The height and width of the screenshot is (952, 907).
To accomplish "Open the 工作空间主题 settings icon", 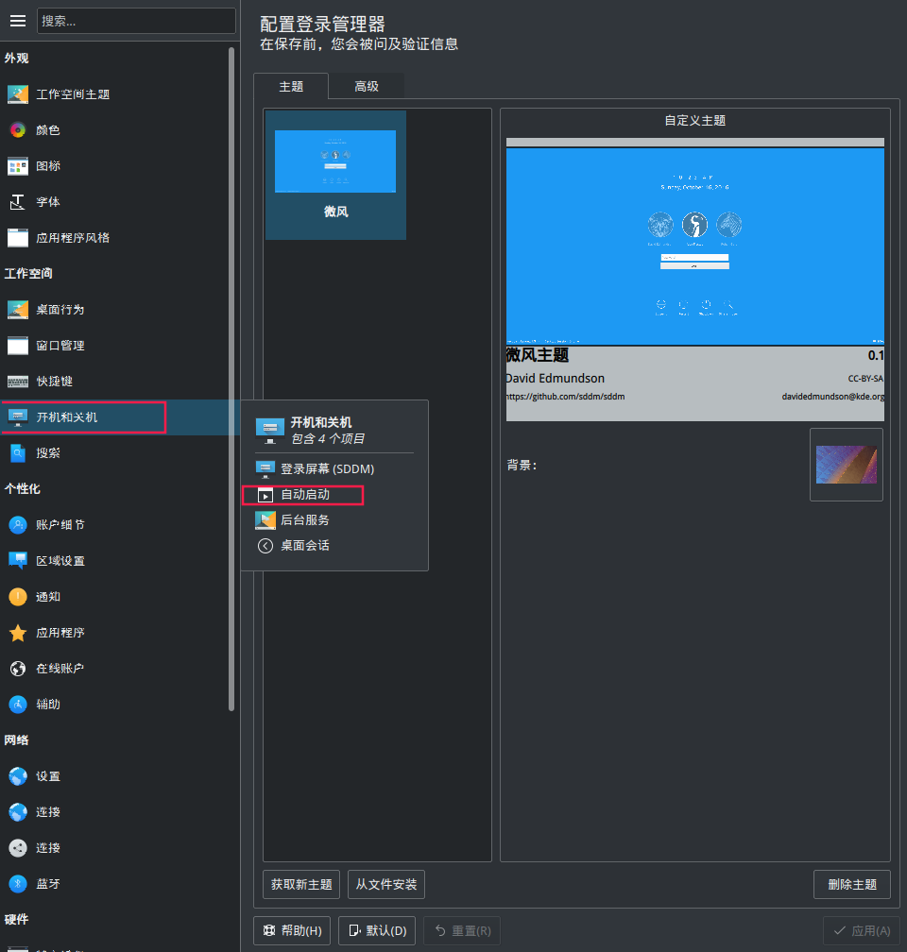I will point(17,93).
